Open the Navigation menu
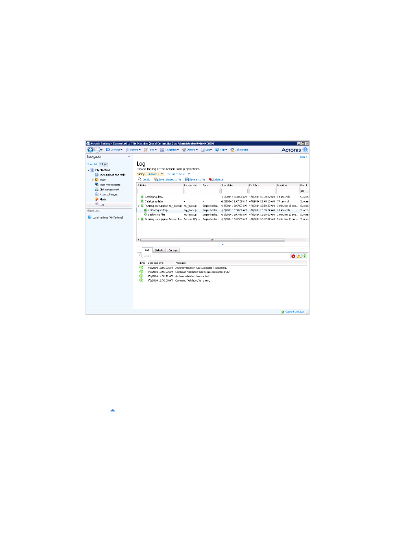Screen dimensions: 395x559 pyautogui.click(x=170, y=150)
